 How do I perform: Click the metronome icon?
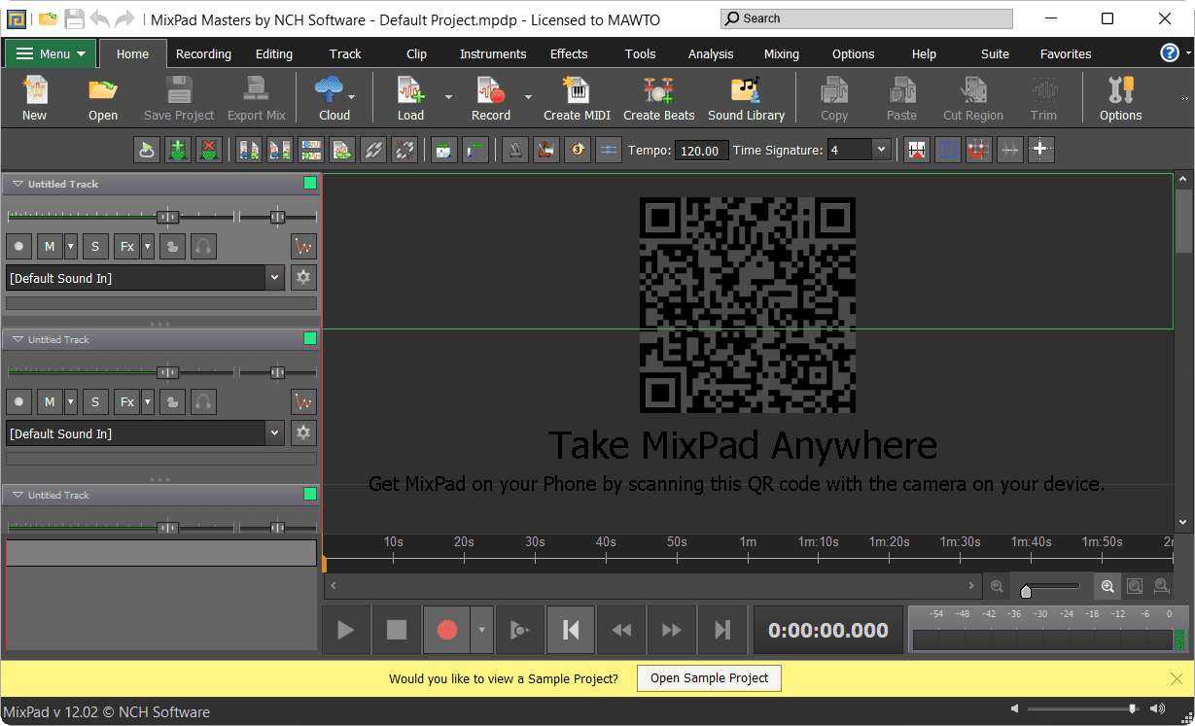click(515, 150)
